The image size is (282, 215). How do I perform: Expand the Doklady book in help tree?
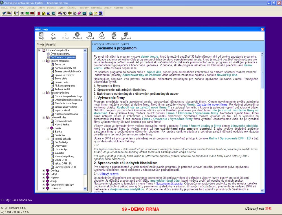43,170
